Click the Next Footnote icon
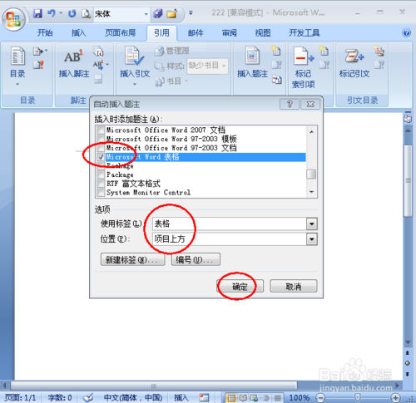416x403 pixels. tap(98, 65)
